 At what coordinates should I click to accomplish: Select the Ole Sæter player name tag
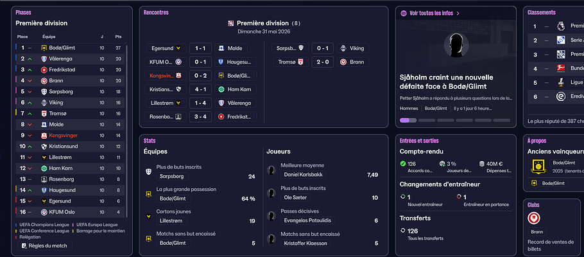(x=296, y=197)
